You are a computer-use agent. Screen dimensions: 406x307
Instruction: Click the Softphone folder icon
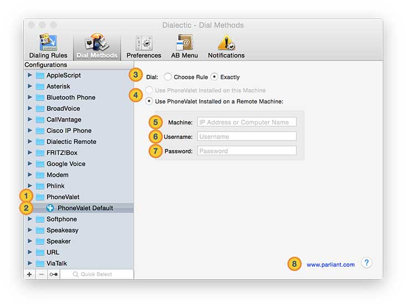pyautogui.click(x=40, y=219)
